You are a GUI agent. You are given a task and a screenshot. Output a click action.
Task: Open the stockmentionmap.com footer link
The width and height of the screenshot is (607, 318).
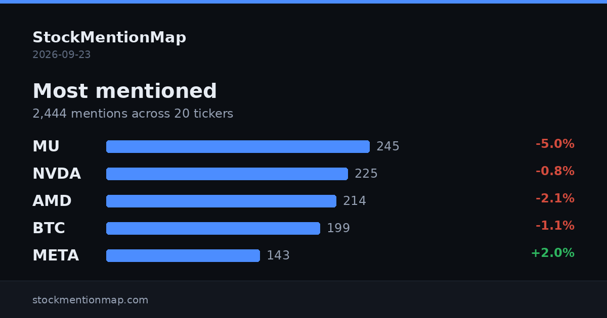pyautogui.click(x=91, y=300)
